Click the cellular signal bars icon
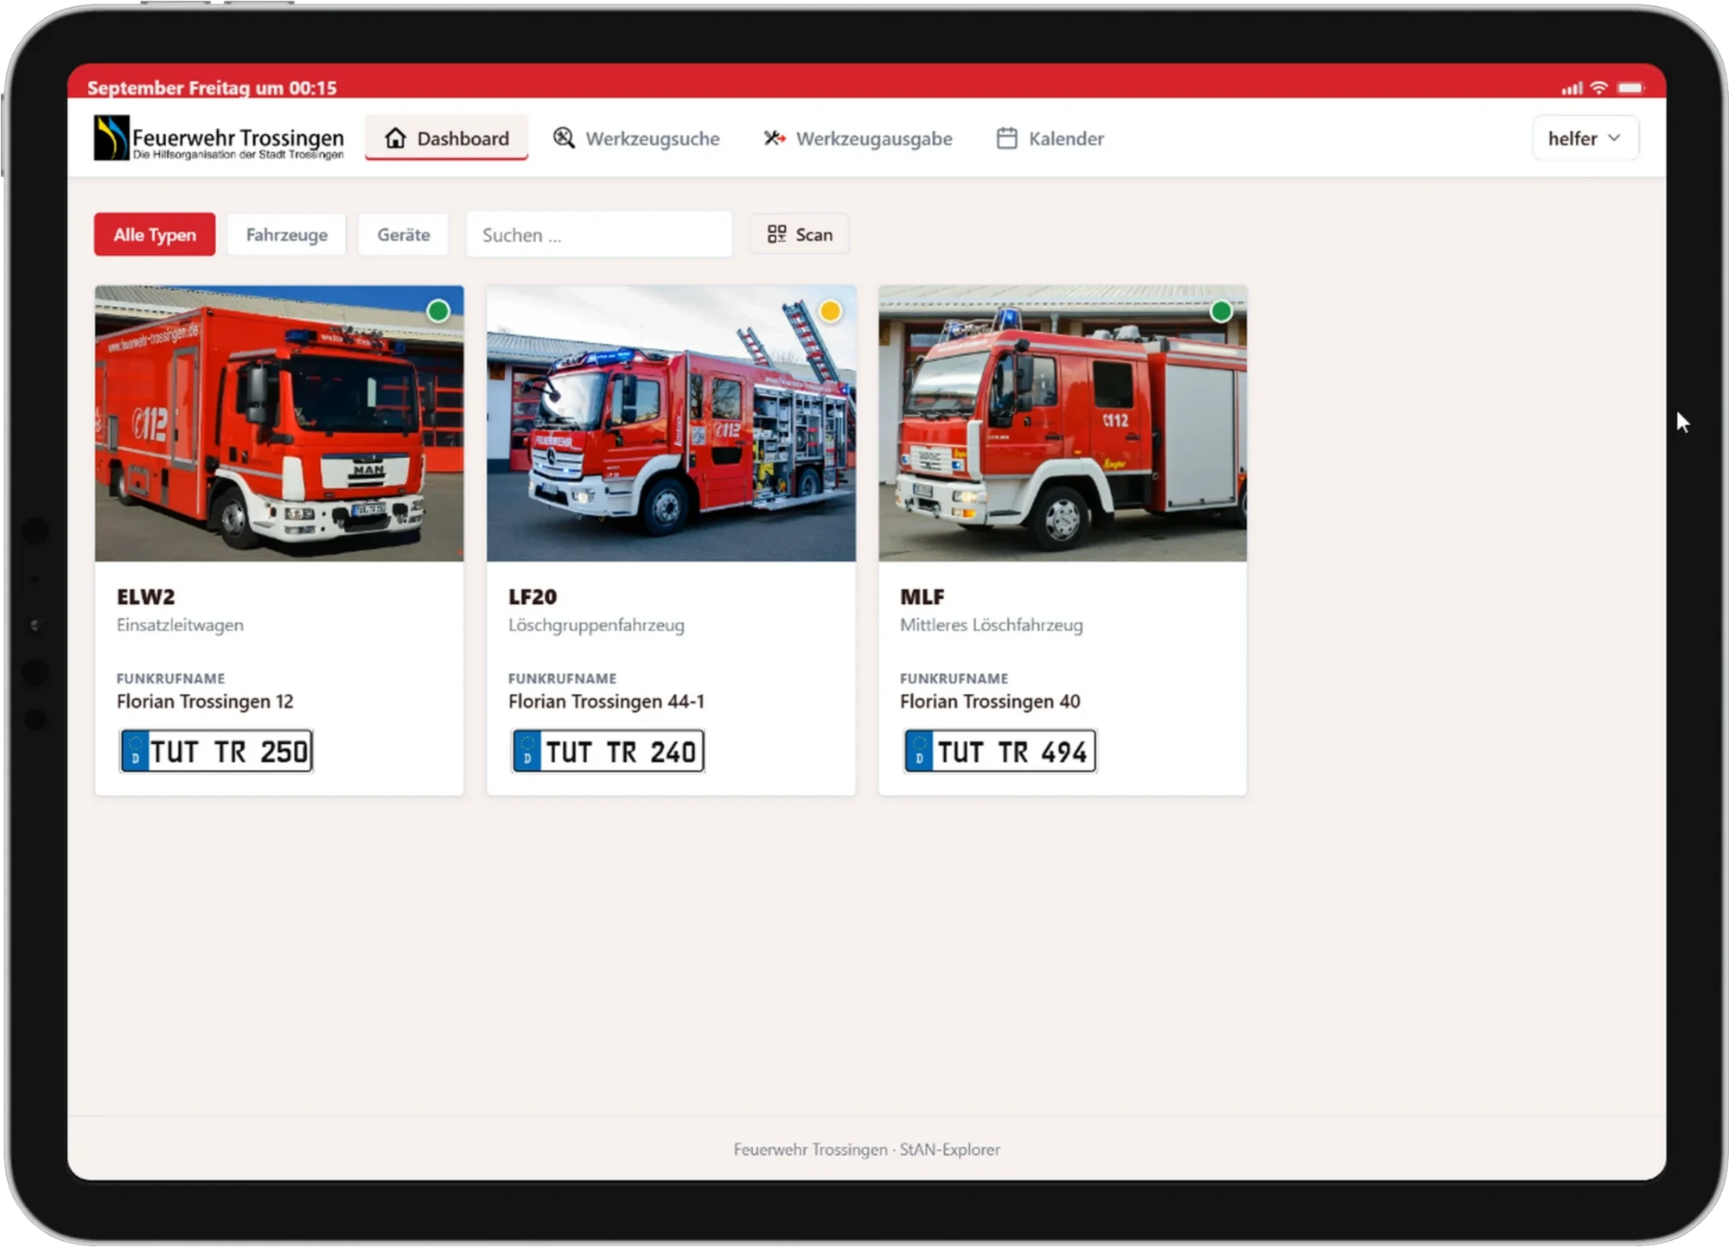 coord(1573,88)
